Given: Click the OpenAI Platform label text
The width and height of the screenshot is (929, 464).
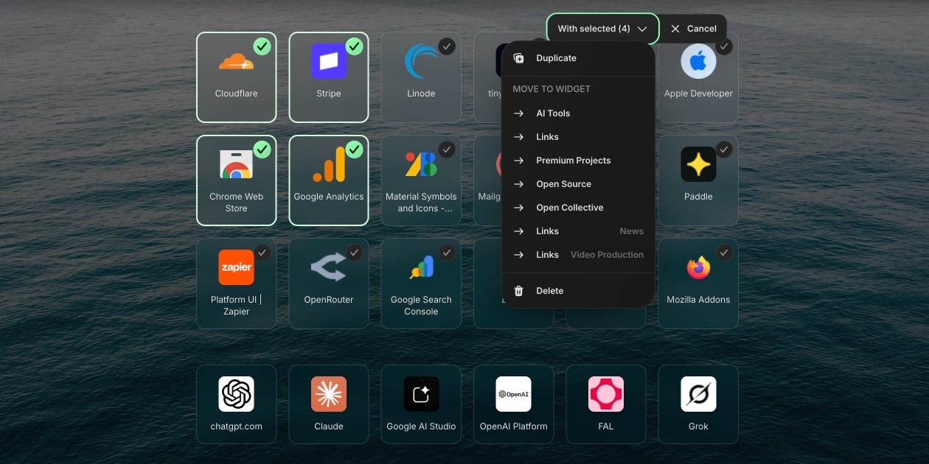Looking at the screenshot, I should click(x=513, y=426).
